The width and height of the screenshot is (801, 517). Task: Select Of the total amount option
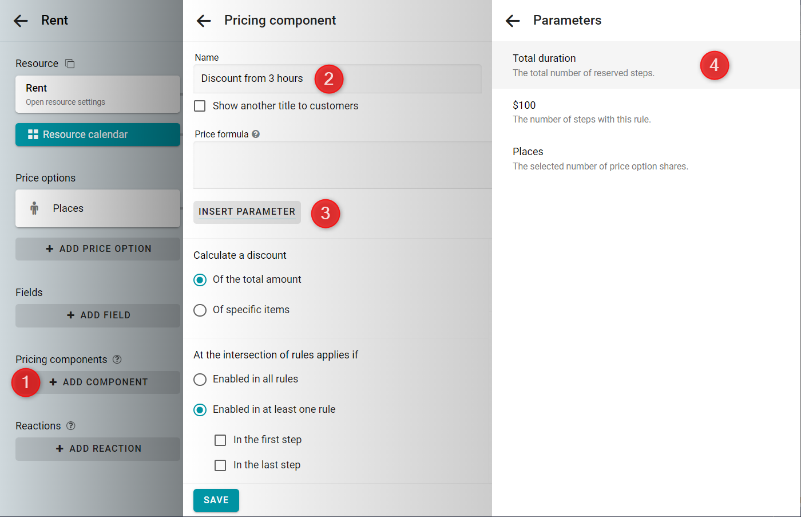[200, 279]
